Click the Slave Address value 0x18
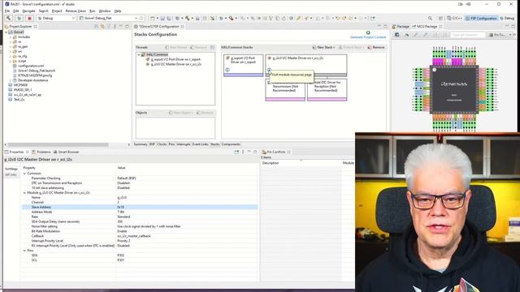Screen dimensions: 520x292 click(x=121, y=208)
